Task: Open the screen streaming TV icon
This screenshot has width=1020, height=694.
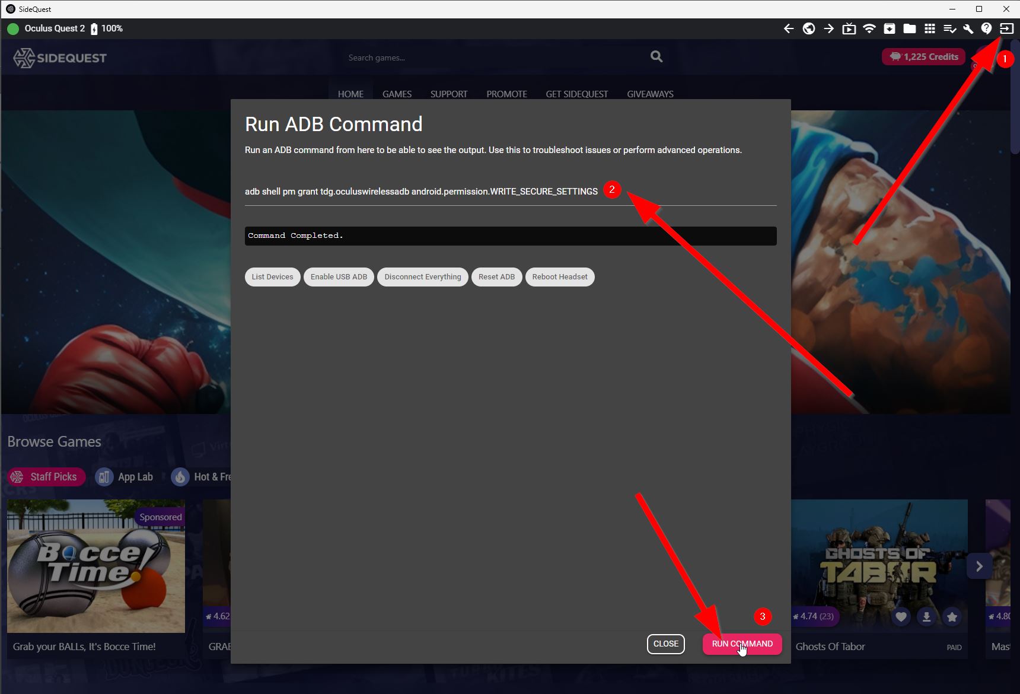Action: pos(849,28)
